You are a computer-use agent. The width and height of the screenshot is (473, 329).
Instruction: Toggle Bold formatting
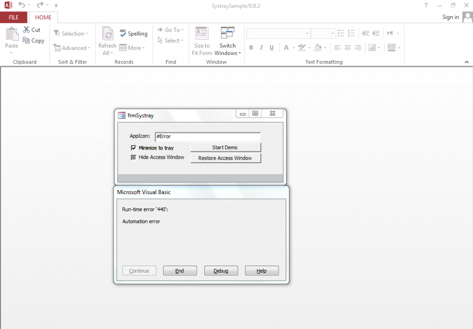click(251, 48)
